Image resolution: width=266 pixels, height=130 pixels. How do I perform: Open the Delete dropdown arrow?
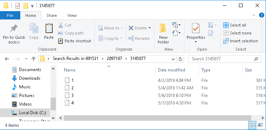149,28
